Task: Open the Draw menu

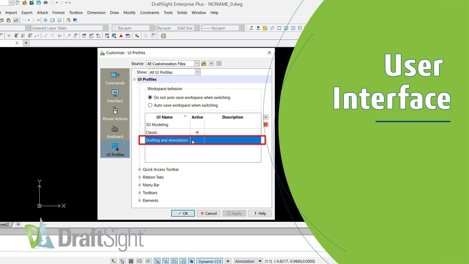Action: pyautogui.click(x=114, y=12)
